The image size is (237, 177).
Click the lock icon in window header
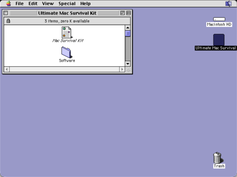click(x=8, y=21)
